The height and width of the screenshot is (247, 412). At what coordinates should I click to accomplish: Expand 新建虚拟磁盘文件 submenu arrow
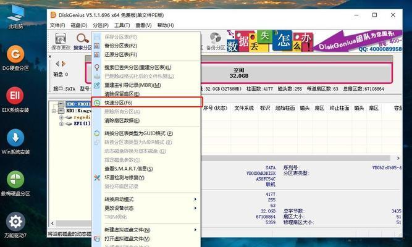click(x=195, y=230)
